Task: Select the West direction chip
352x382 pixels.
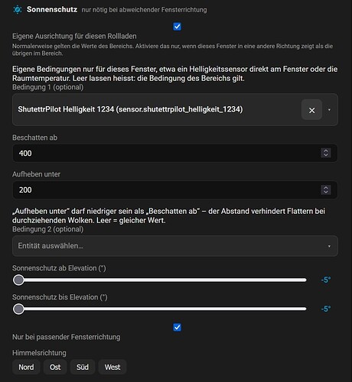Action: [x=112, y=367]
